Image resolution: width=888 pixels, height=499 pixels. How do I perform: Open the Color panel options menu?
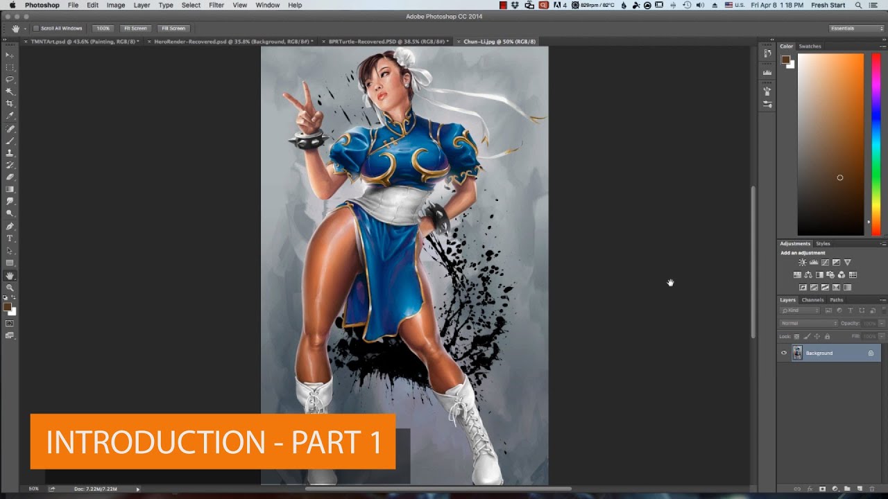coord(882,46)
